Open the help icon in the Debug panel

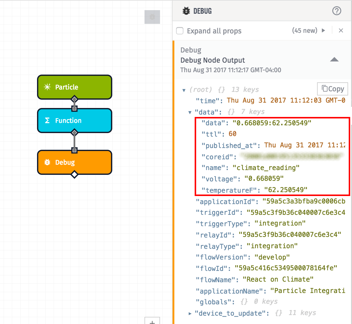click(x=337, y=11)
